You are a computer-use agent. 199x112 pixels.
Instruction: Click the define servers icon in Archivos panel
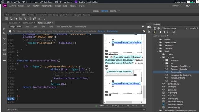click(x=155, y=28)
